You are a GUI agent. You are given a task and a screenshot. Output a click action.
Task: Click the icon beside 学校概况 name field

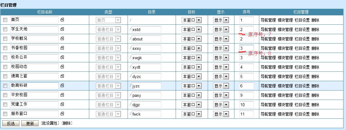pos(62,39)
